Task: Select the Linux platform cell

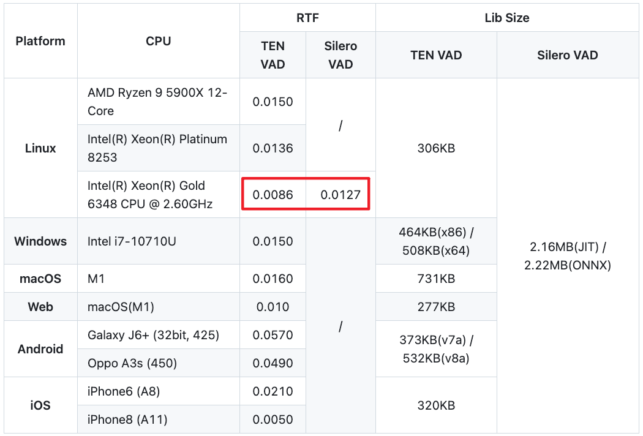Action: click(x=40, y=148)
